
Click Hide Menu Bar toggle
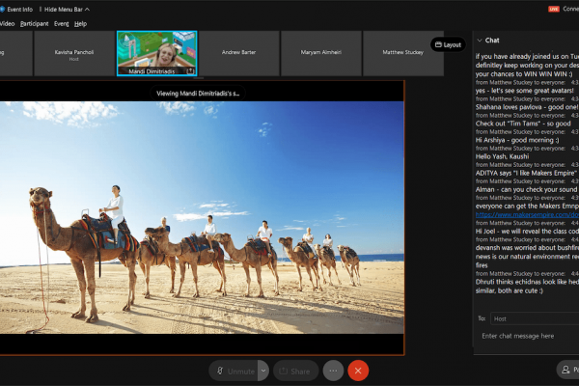(x=69, y=8)
